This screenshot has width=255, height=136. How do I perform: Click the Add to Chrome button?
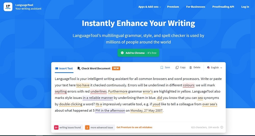coord(138,53)
